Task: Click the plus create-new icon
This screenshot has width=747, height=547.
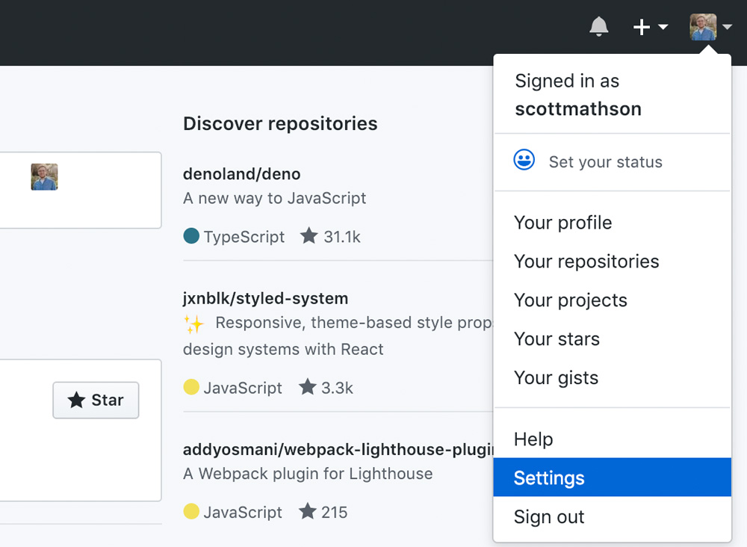Action: tap(641, 27)
